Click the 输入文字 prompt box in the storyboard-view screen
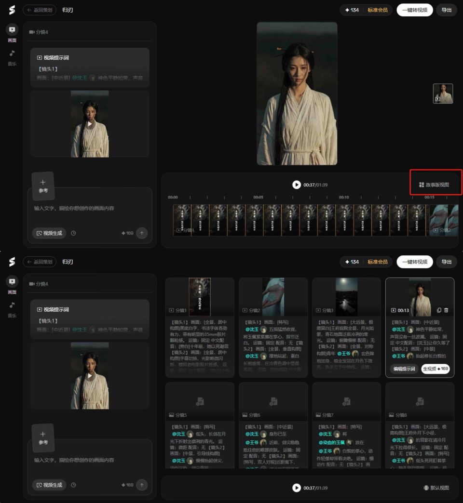Screen dimensions: 463x503 [x=90, y=460]
